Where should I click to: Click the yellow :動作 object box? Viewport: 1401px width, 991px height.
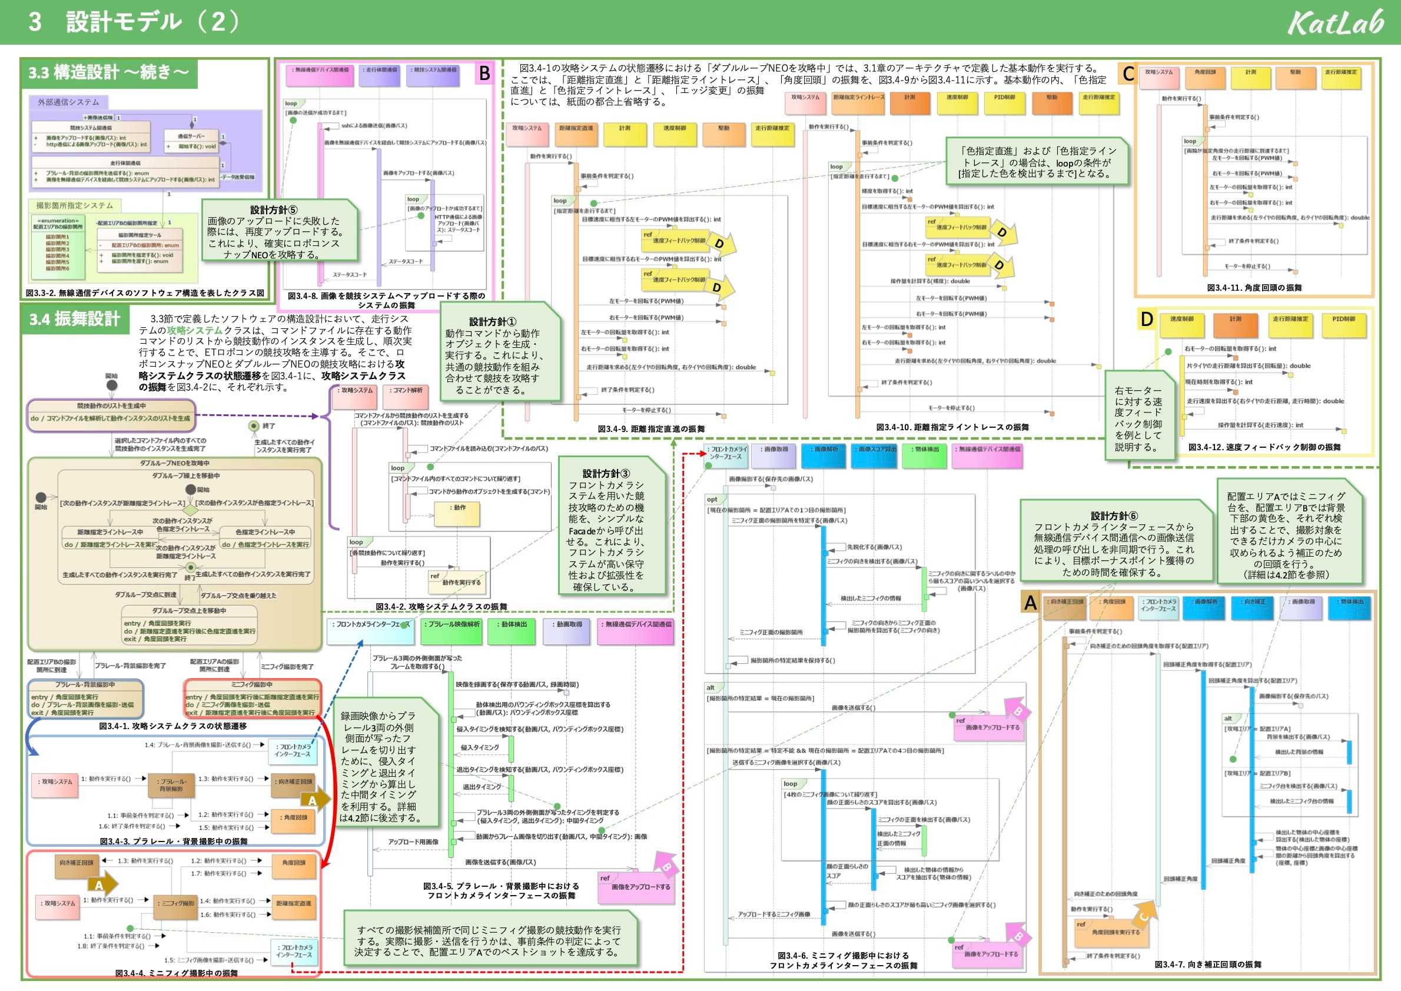tap(457, 514)
